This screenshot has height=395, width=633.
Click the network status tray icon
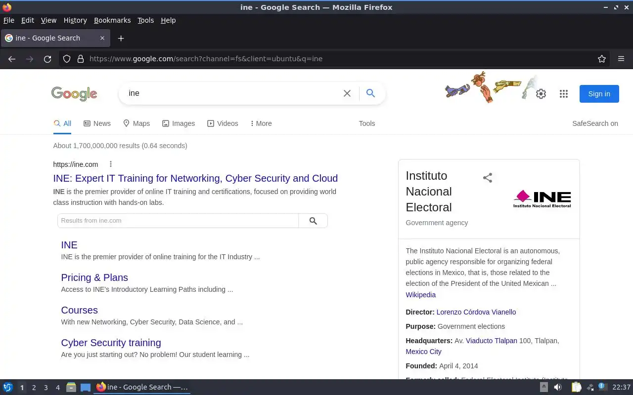point(590,388)
